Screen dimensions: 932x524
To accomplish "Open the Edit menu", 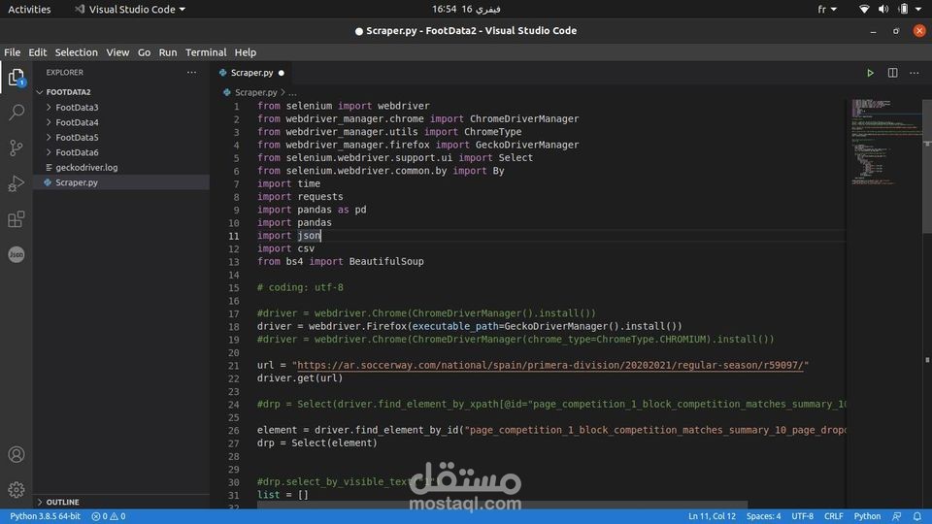I will 38,52.
